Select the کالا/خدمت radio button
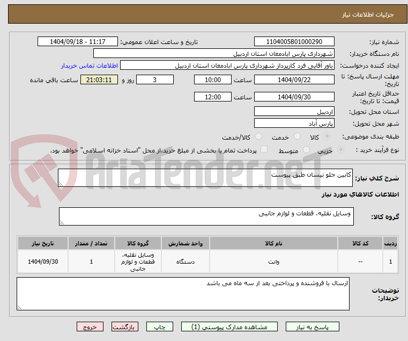Screen dimensions: 408x341 pyautogui.click(x=258, y=136)
